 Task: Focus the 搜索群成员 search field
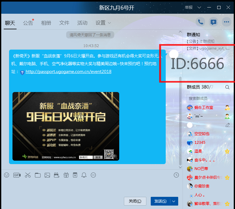pyautogui.click(x=208, y=99)
